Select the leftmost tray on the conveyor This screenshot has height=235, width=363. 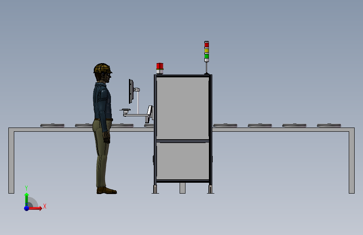[52, 125]
